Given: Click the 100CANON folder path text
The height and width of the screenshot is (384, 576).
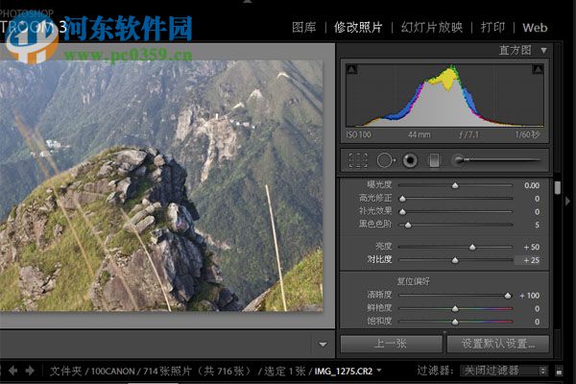Looking at the screenshot, I should pyautogui.click(x=112, y=372).
